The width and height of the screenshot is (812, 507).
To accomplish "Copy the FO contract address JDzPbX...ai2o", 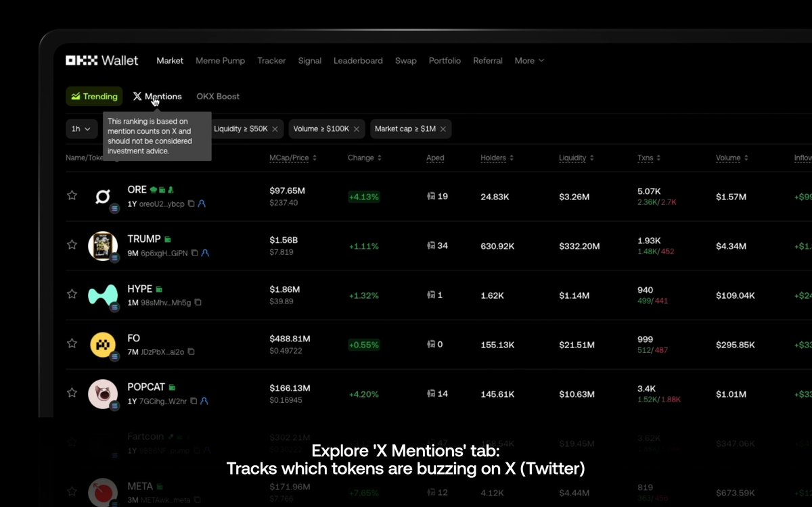I will coord(191,352).
